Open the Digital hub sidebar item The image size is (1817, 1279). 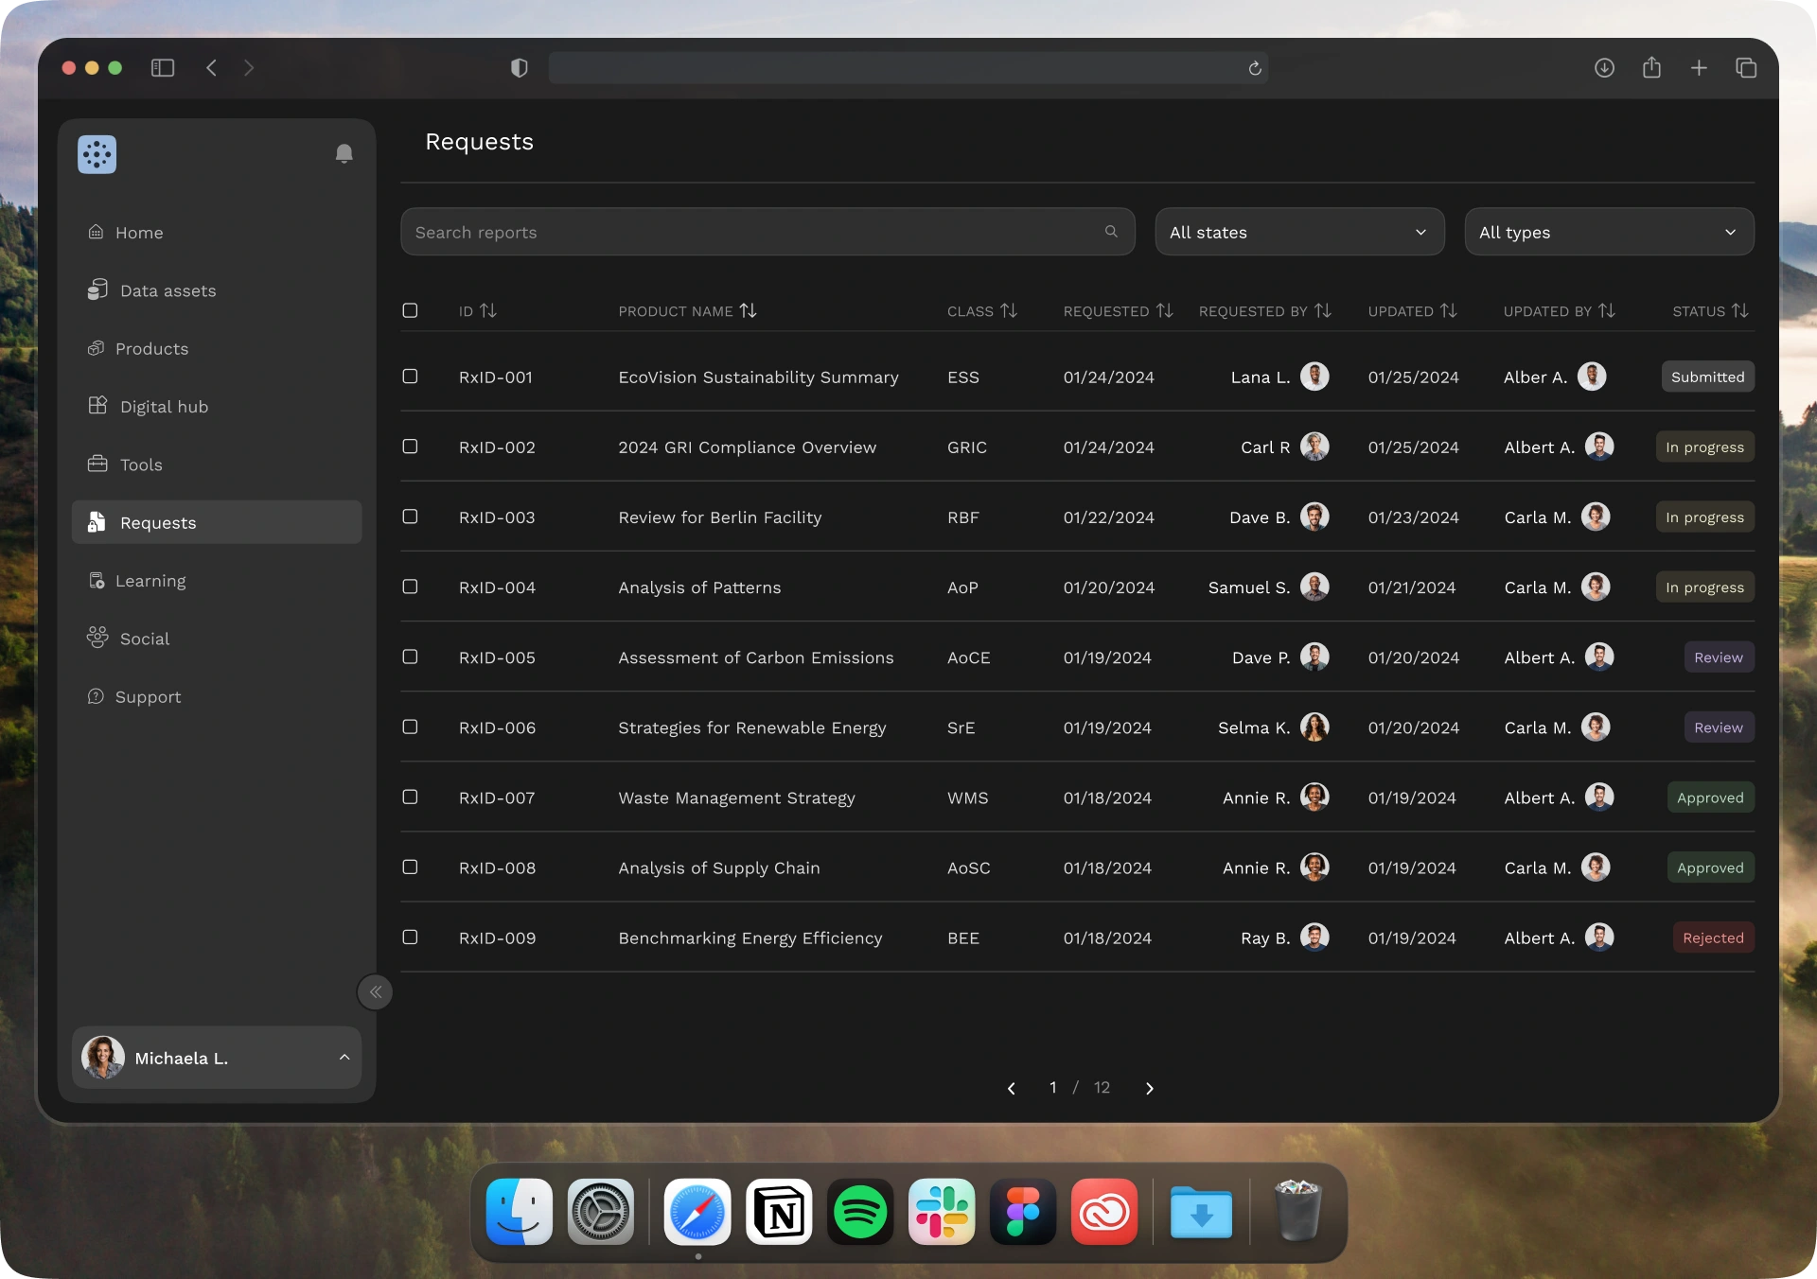164,407
